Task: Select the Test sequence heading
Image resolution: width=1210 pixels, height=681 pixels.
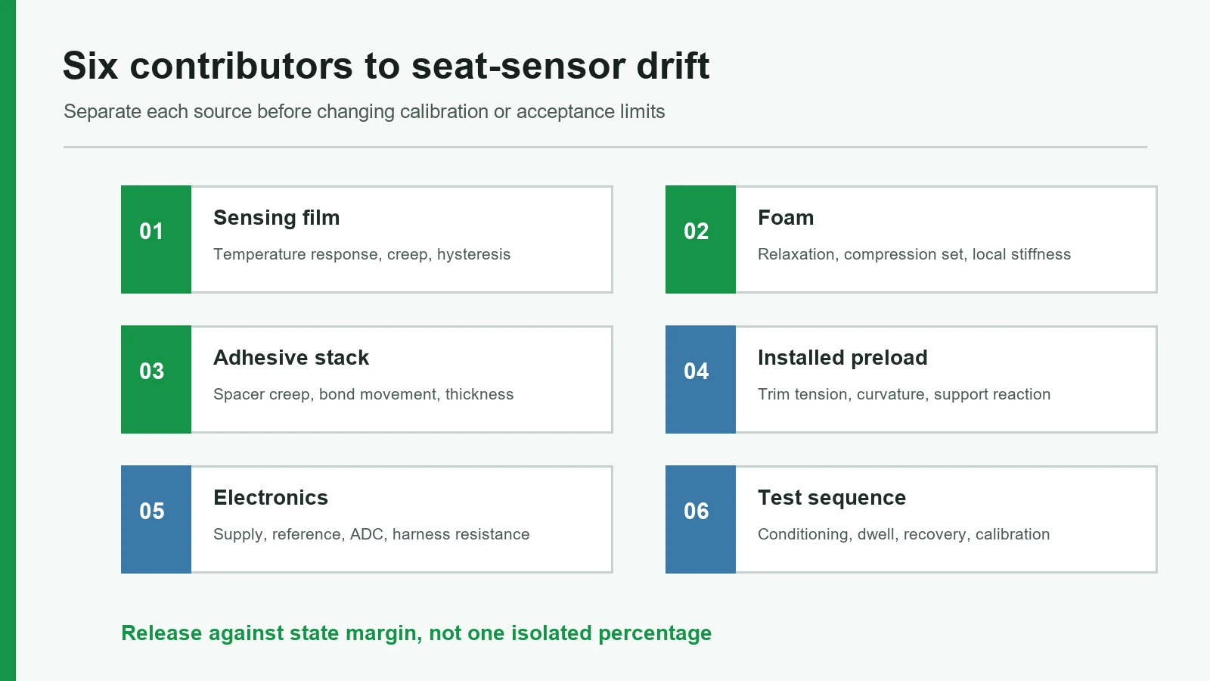Action: (x=832, y=498)
